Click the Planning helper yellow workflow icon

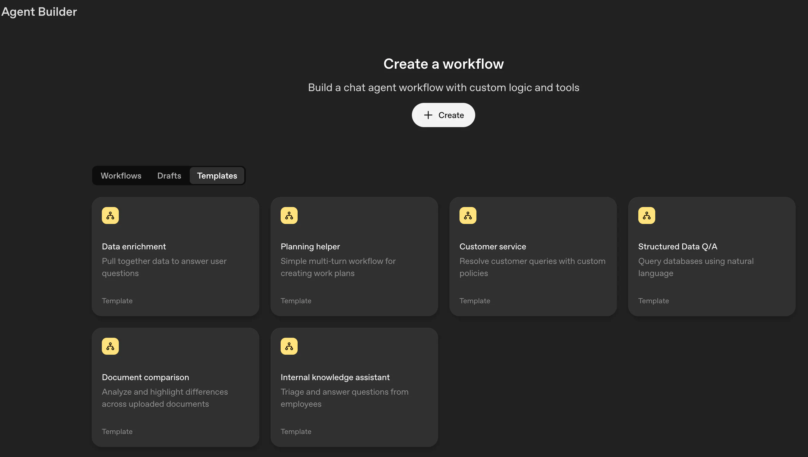[x=289, y=215]
